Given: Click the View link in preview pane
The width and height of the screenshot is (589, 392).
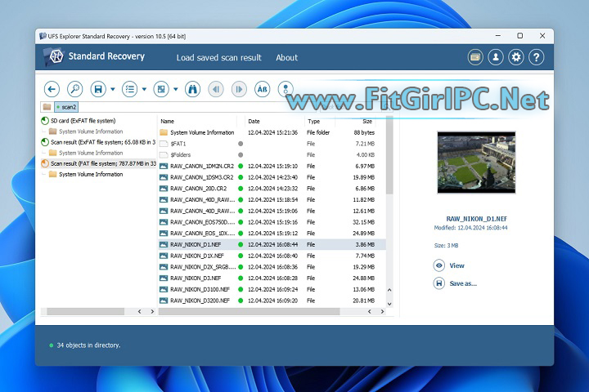Looking at the screenshot, I should [x=456, y=265].
